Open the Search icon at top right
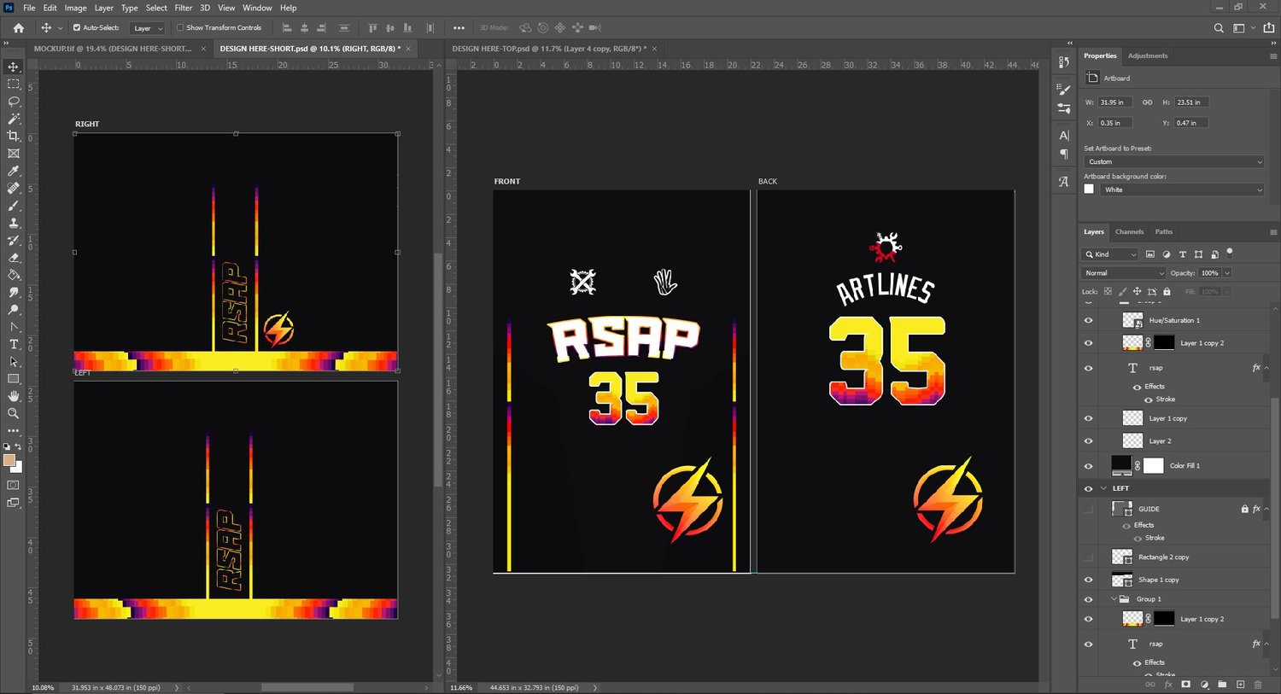The image size is (1281, 694). pyautogui.click(x=1219, y=28)
